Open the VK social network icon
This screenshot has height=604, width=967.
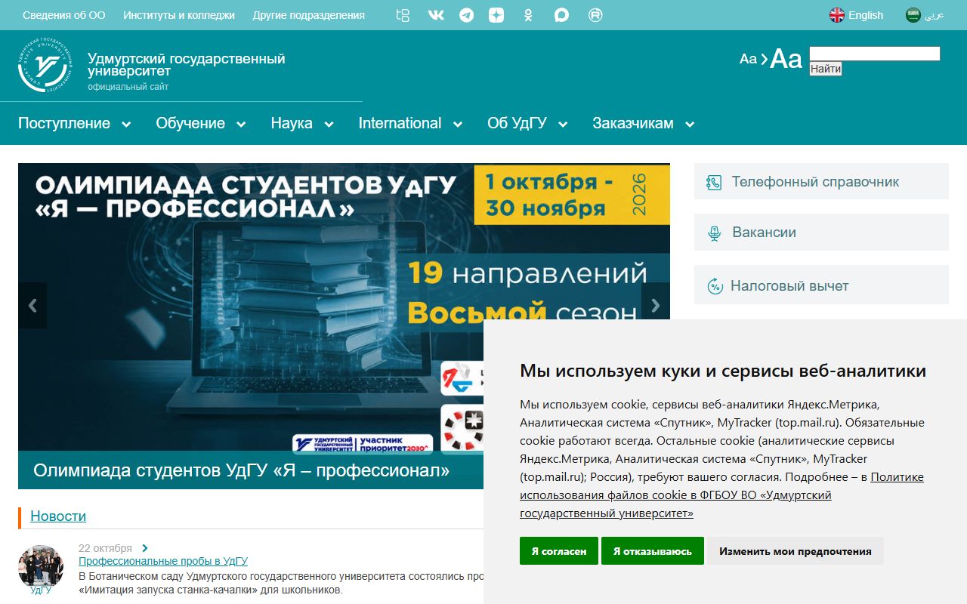(x=436, y=15)
